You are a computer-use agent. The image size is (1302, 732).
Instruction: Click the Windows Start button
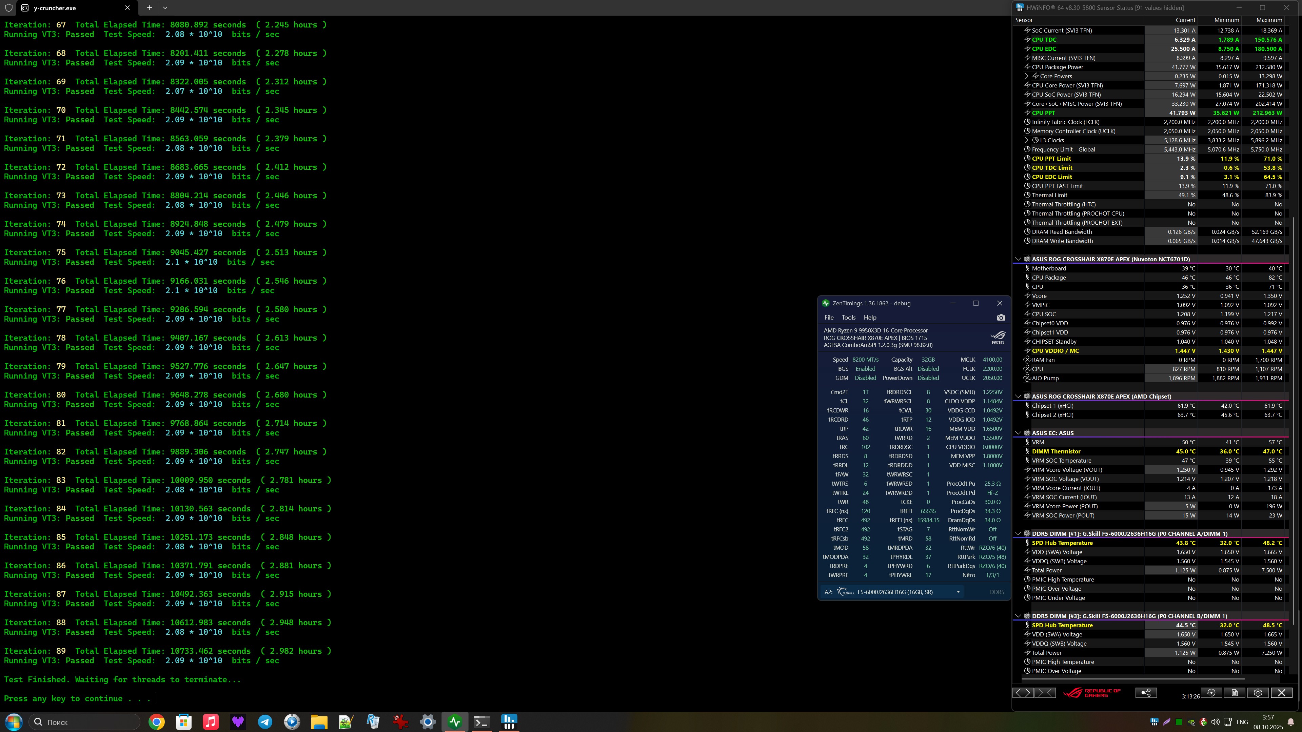coord(13,722)
